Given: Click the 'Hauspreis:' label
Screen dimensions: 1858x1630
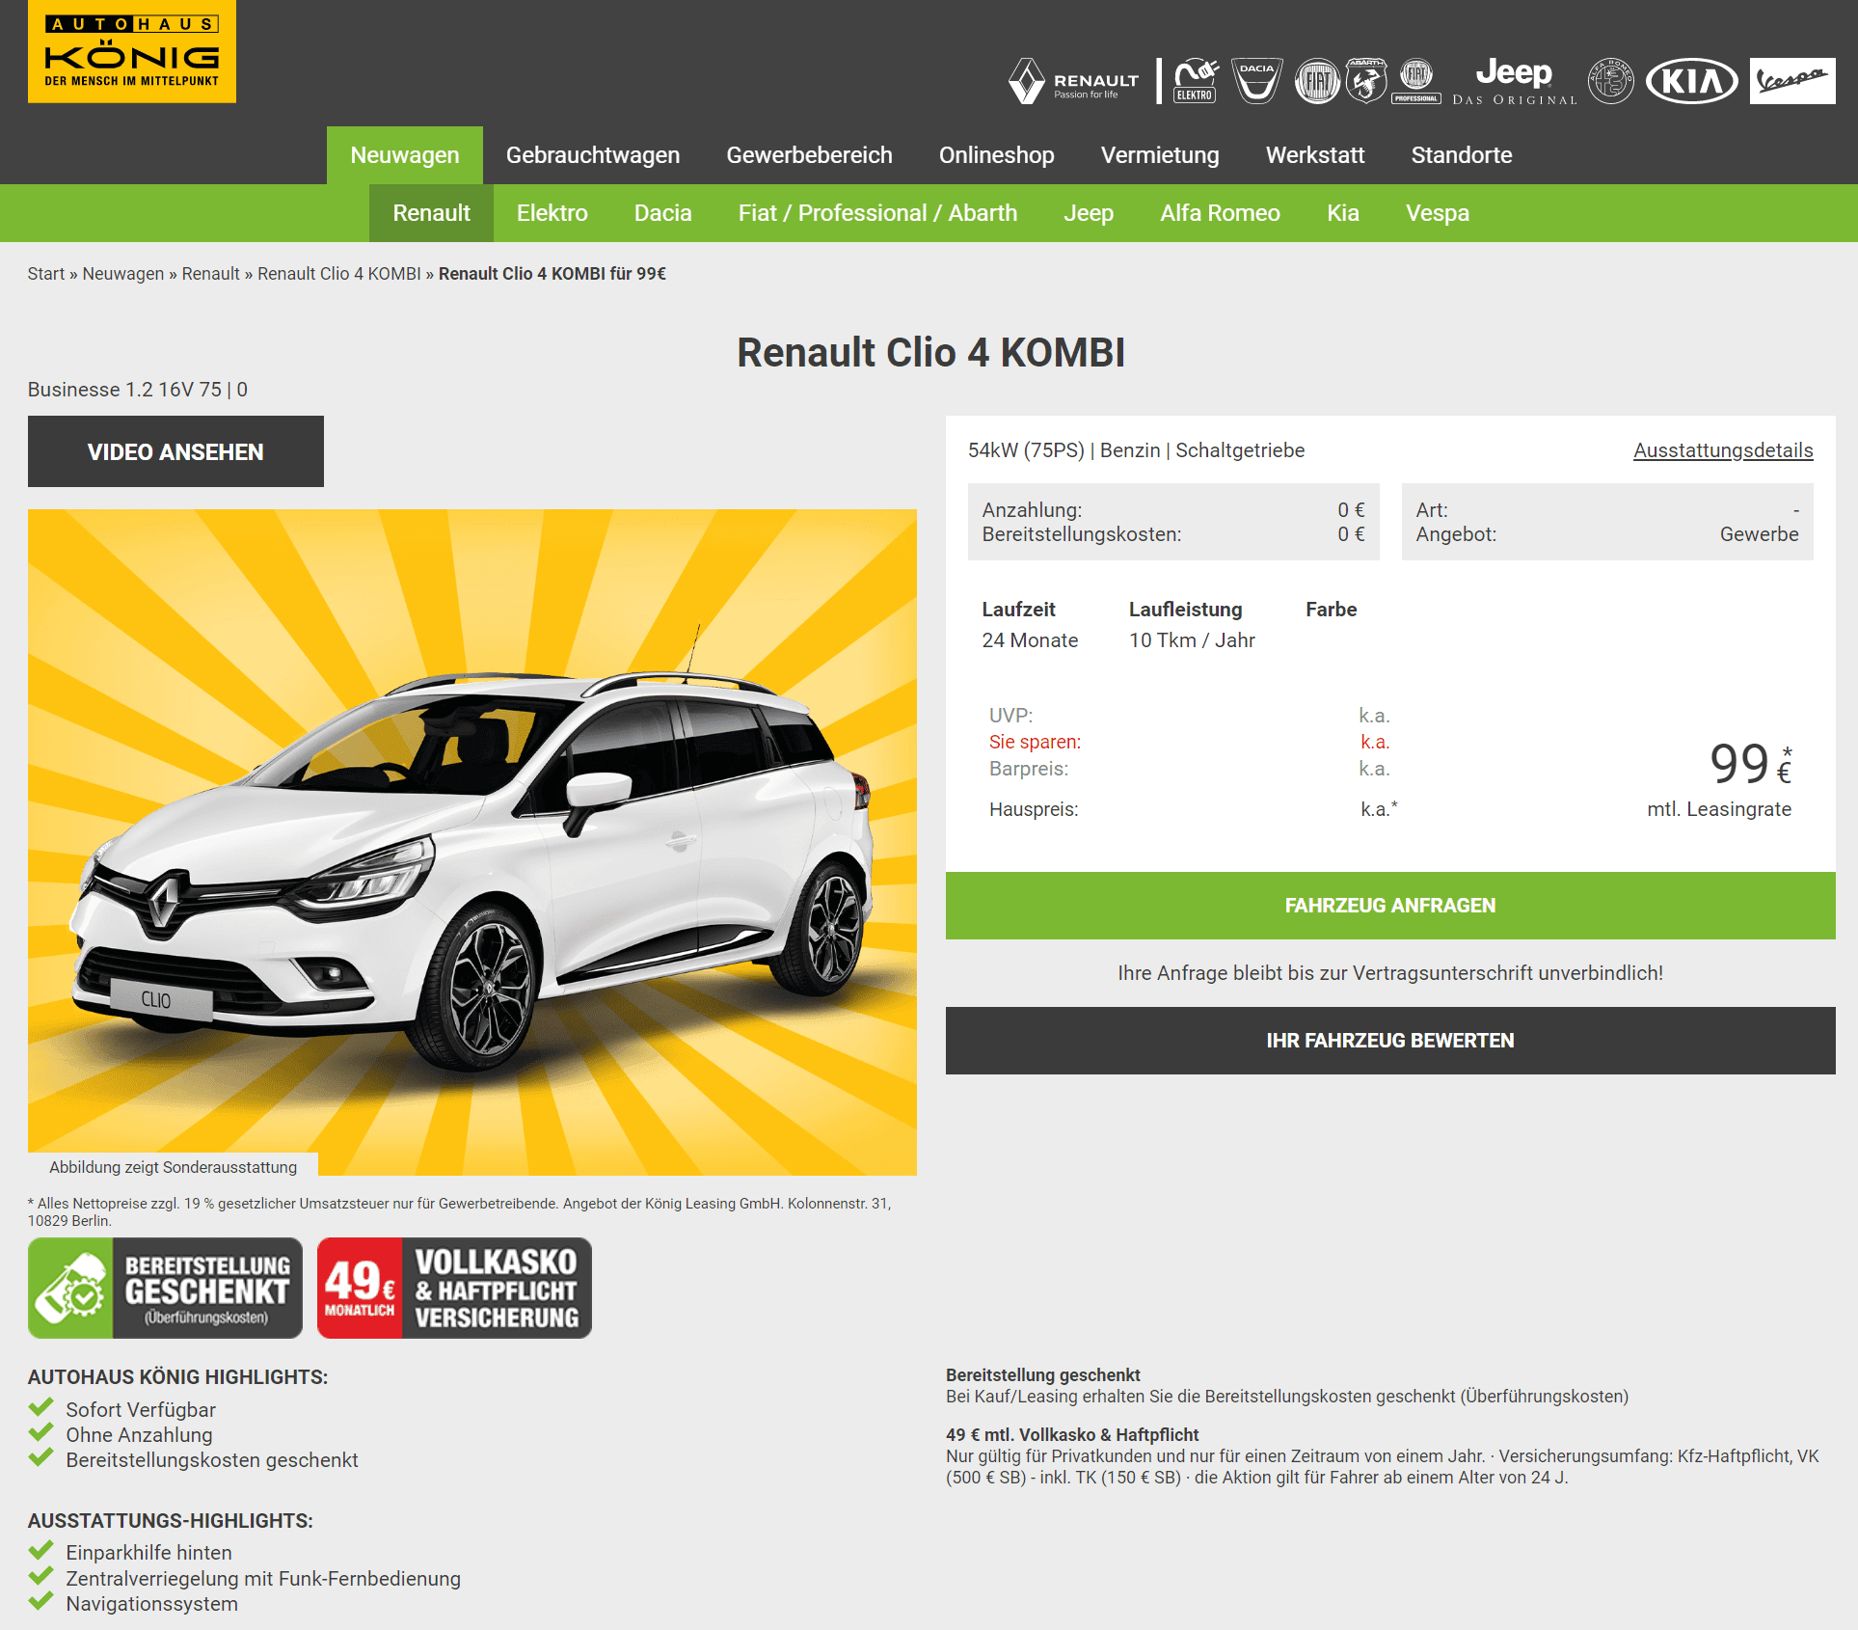Looking at the screenshot, I should click(x=1034, y=809).
